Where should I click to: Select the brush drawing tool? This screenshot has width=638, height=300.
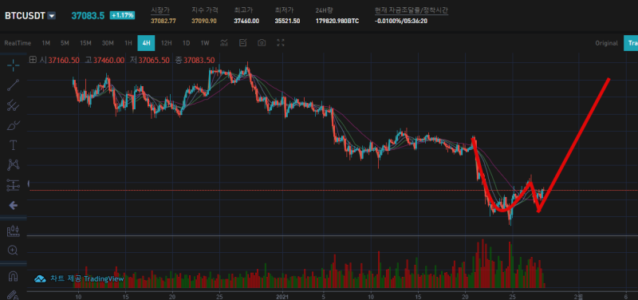coord(13,125)
